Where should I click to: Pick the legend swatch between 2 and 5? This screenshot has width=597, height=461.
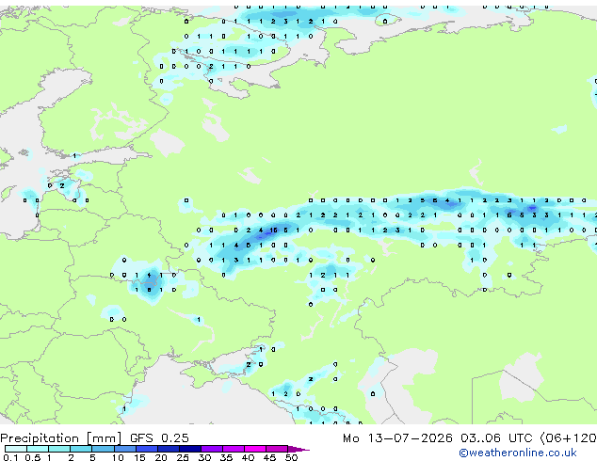(x=81, y=449)
